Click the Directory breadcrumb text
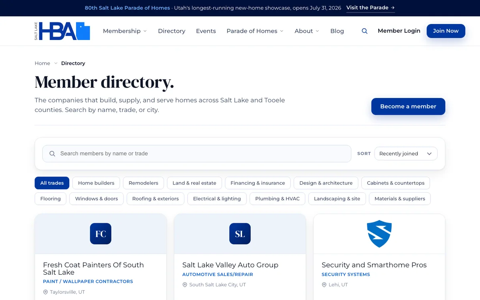 pyautogui.click(x=73, y=63)
